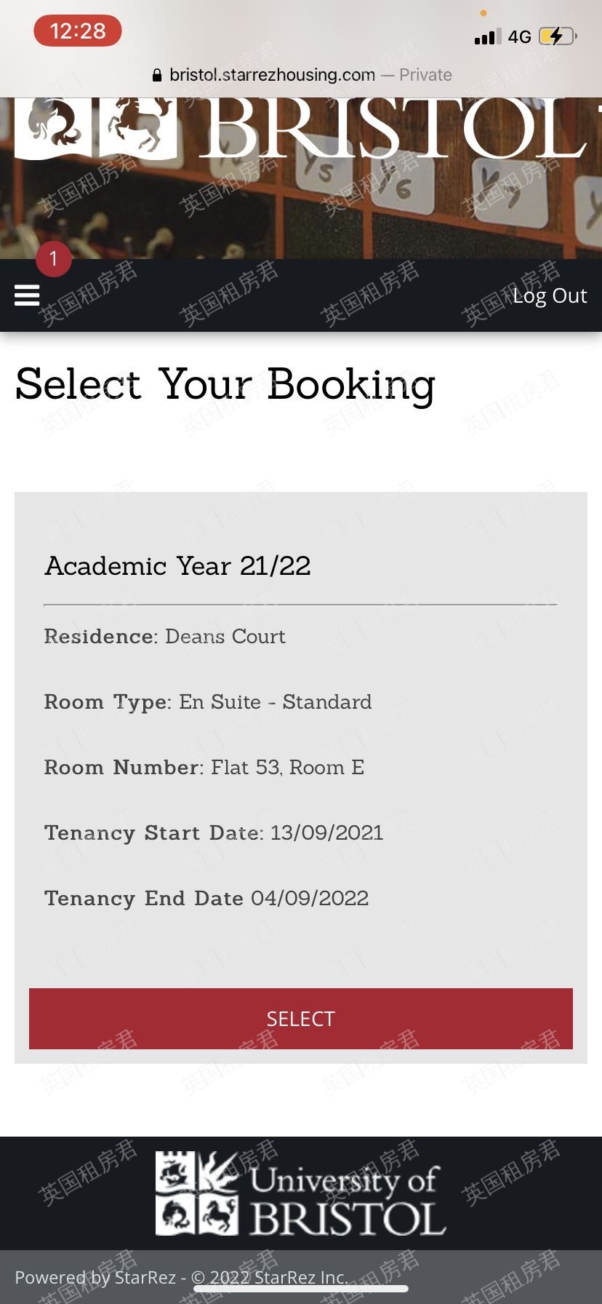This screenshot has height=1304, width=602.
Task: Open the hamburger menu icon
Action: [27, 295]
